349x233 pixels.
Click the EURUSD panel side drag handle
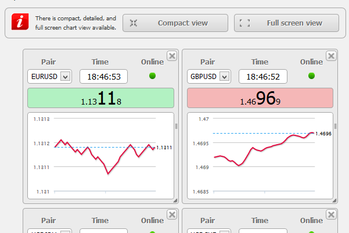coord(176,126)
